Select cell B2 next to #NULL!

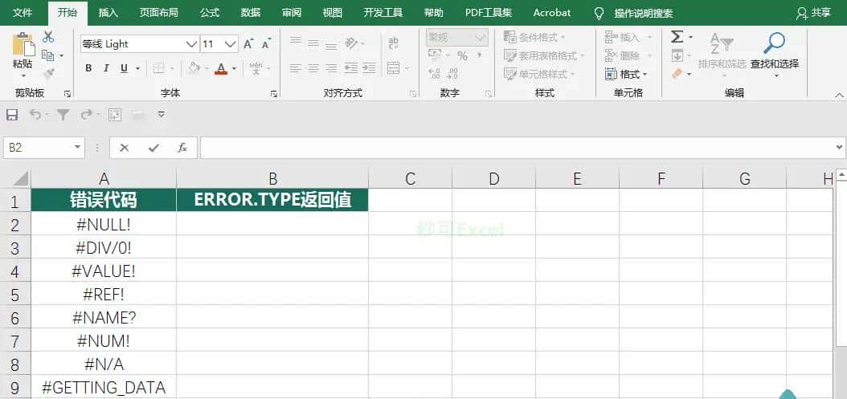pos(272,223)
